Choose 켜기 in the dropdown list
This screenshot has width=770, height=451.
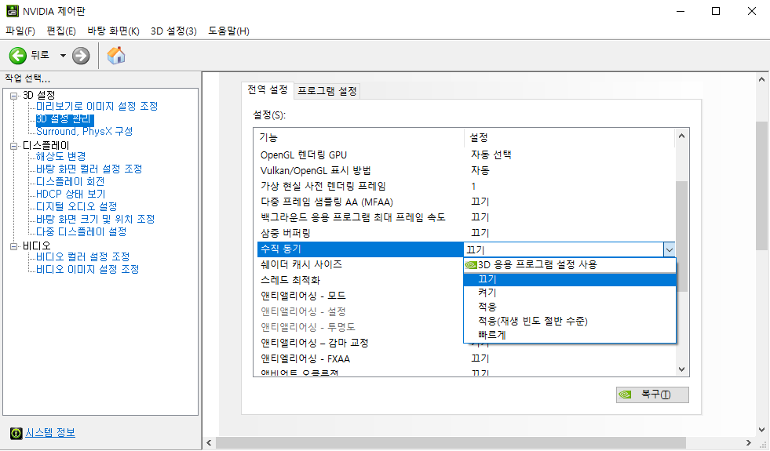(570, 293)
